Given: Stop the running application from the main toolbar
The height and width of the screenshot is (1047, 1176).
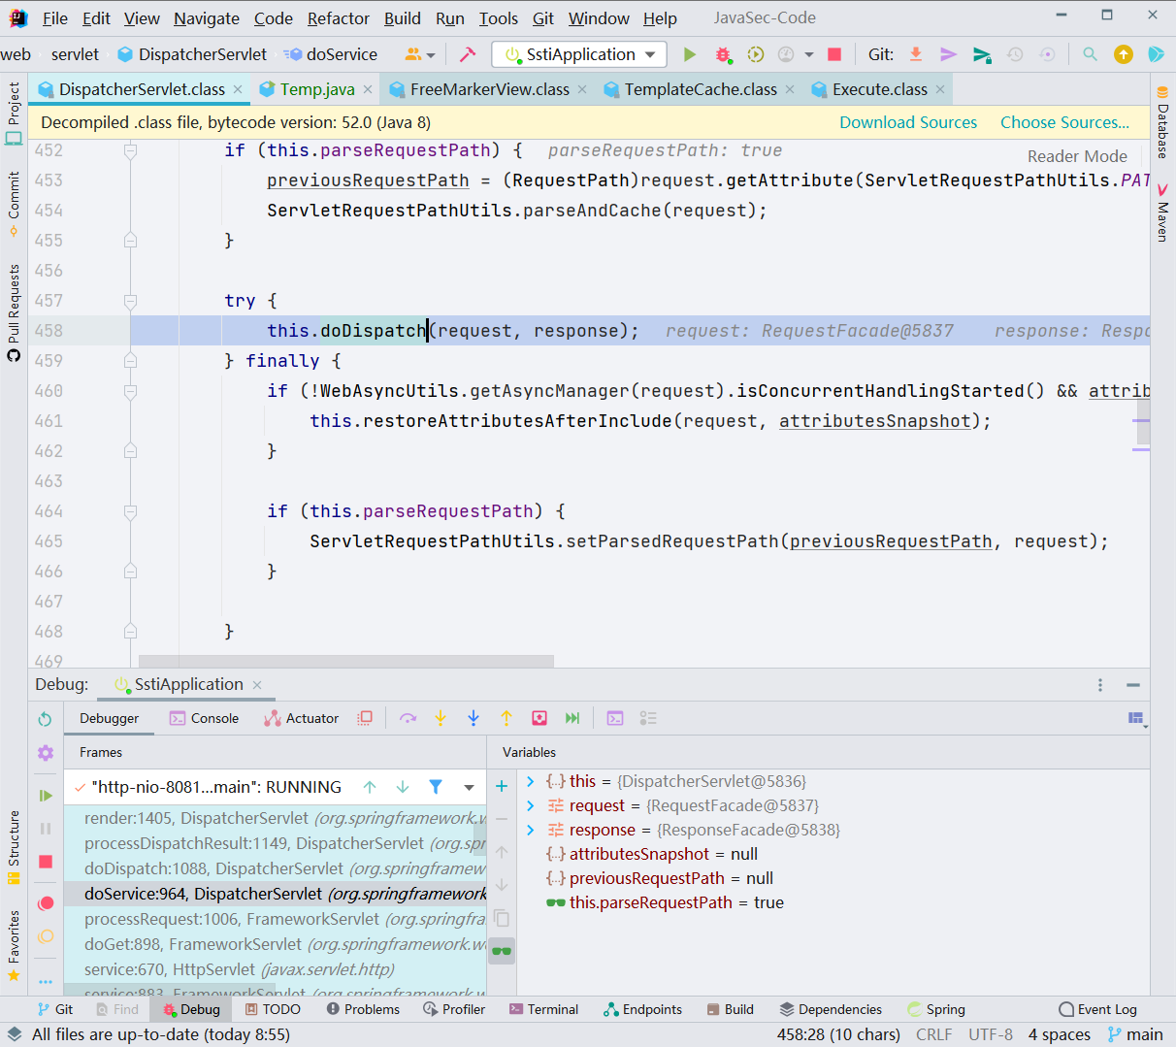Looking at the screenshot, I should [834, 54].
